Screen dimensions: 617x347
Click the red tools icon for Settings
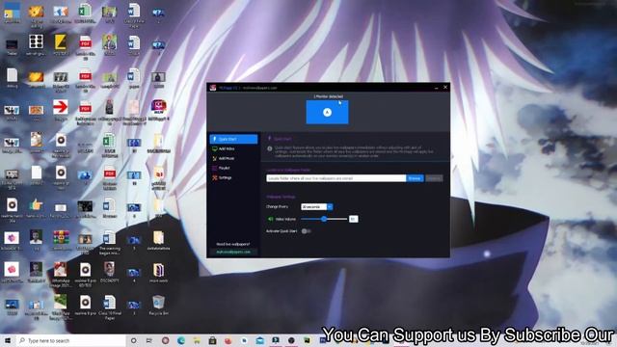(214, 177)
